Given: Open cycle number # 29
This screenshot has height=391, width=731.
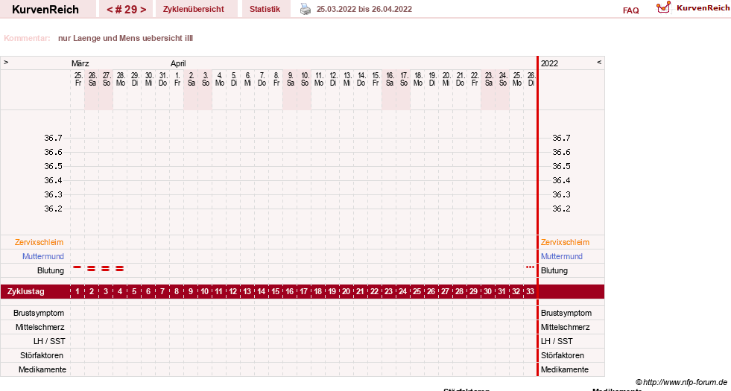Looking at the screenshot, I should 127,10.
